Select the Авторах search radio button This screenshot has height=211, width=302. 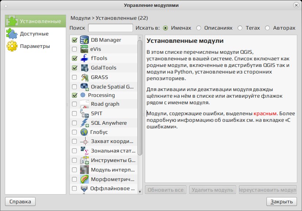click(267, 28)
